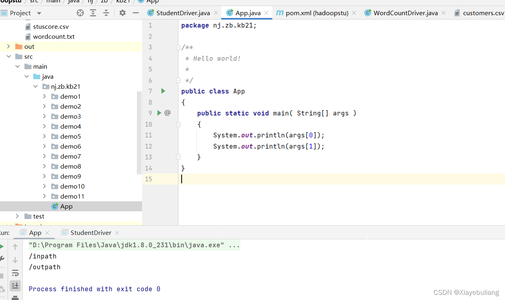Run class App from gutter arrow on line 7
The width and height of the screenshot is (505, 300).
click(x=163, y=91)
